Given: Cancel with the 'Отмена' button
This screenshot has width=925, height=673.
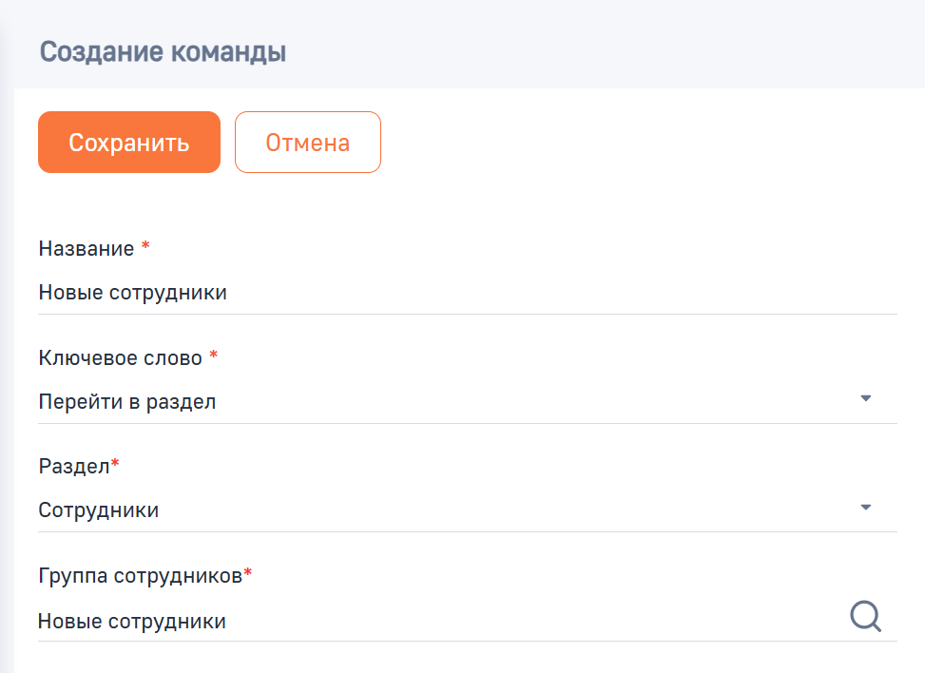Looking at the screenshot, I should click(x=307, y=142).
